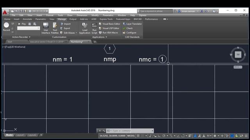
Task: Click Export customization
Action: [x=65, y=28]
